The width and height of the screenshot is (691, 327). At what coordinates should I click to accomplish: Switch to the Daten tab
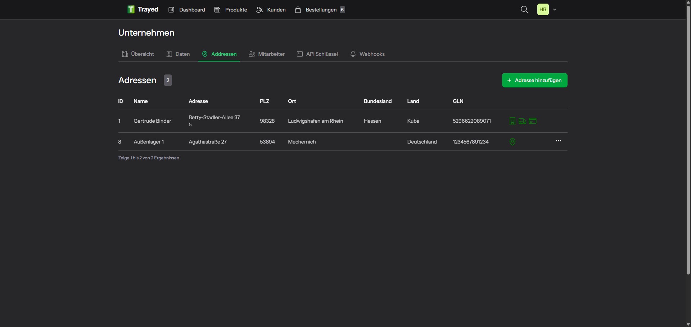click(178, 54)
